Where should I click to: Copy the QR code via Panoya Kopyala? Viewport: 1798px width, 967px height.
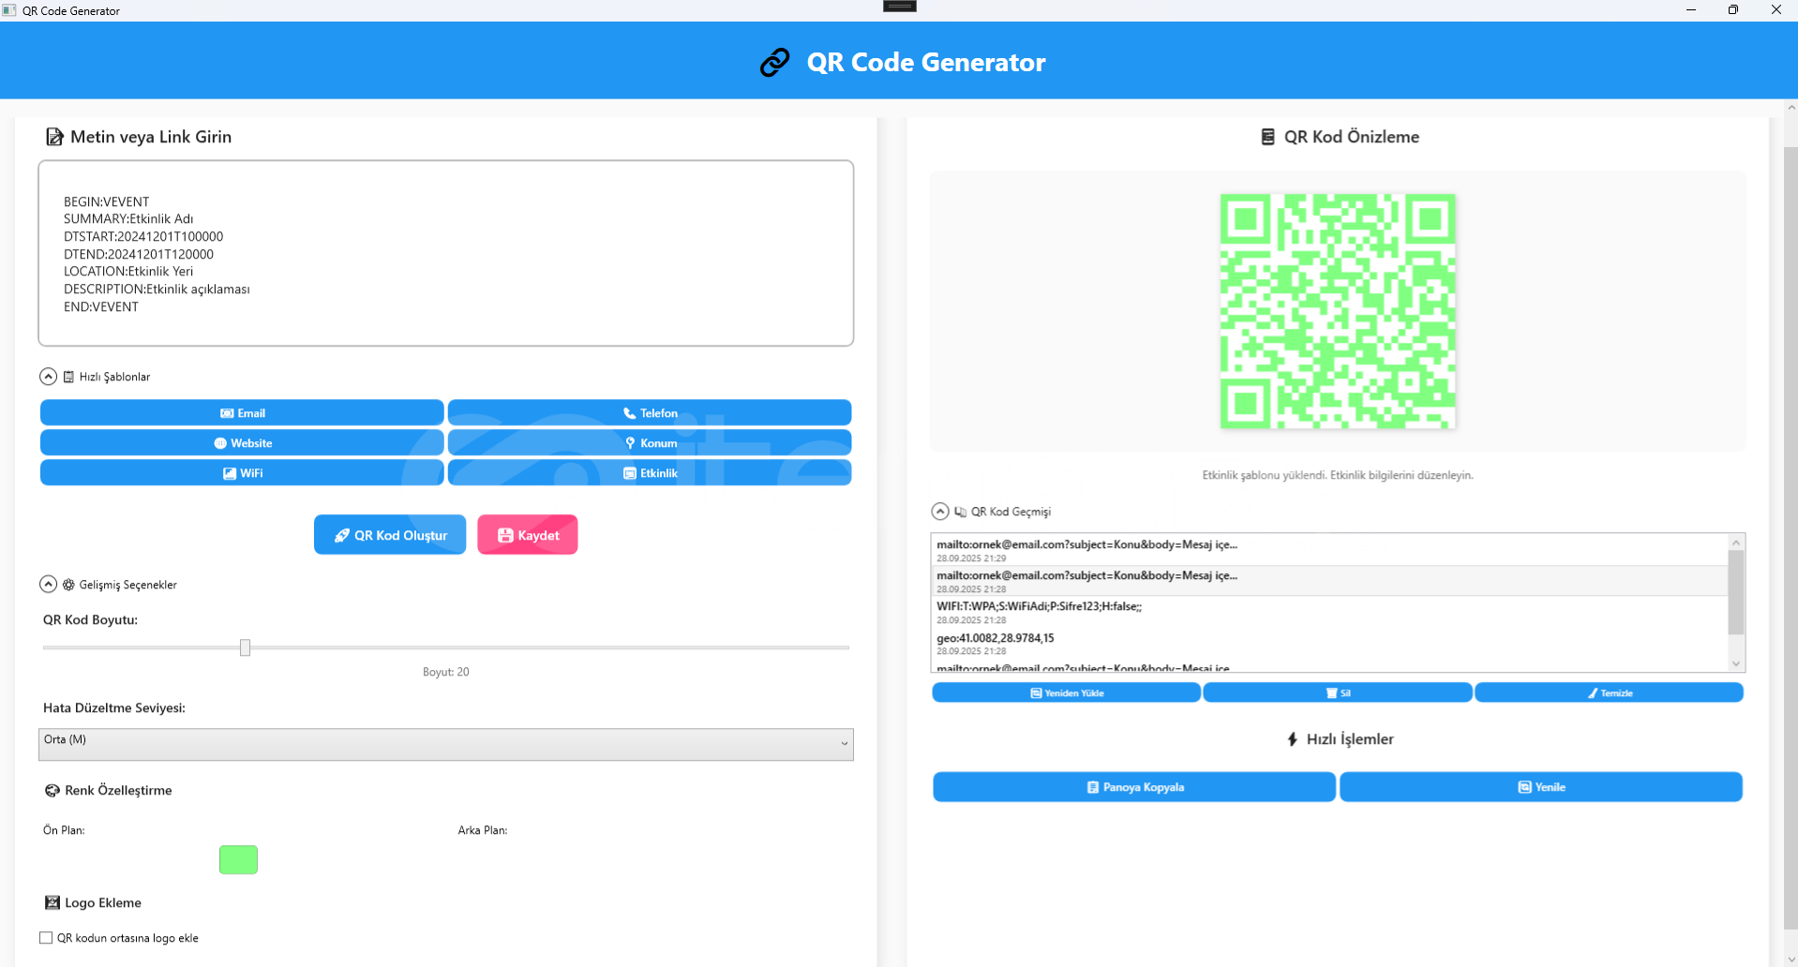[x=1134, y=787]
